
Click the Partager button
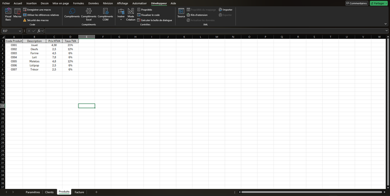click(x=379, y=4)
